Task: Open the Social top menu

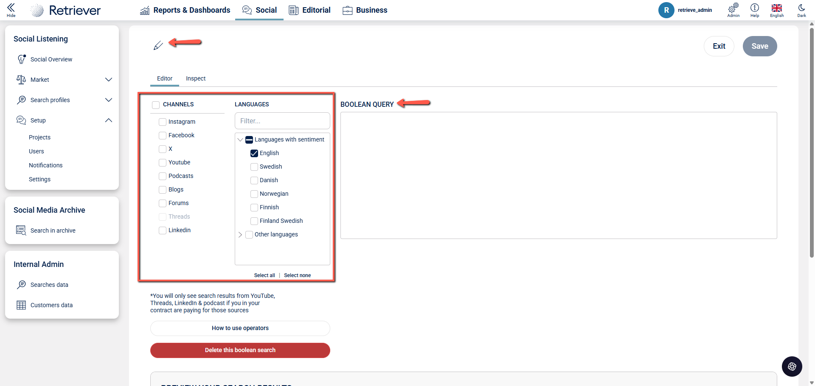Action: click(x=259, y=10)
